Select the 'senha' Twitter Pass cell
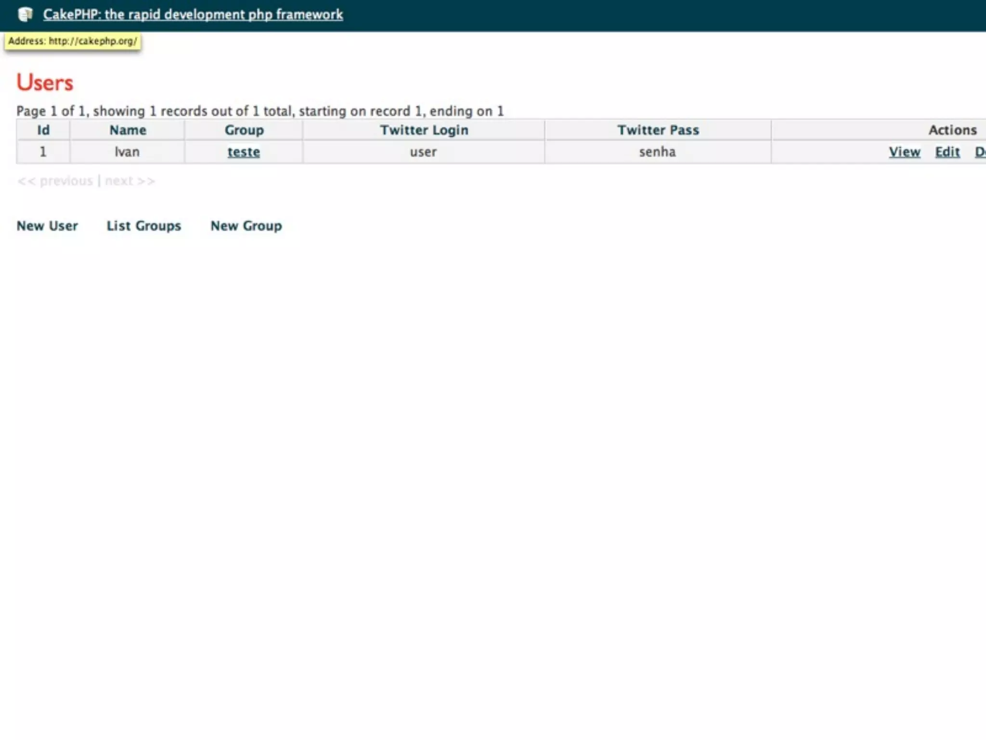The image size is (986, 740). point(657,152)
